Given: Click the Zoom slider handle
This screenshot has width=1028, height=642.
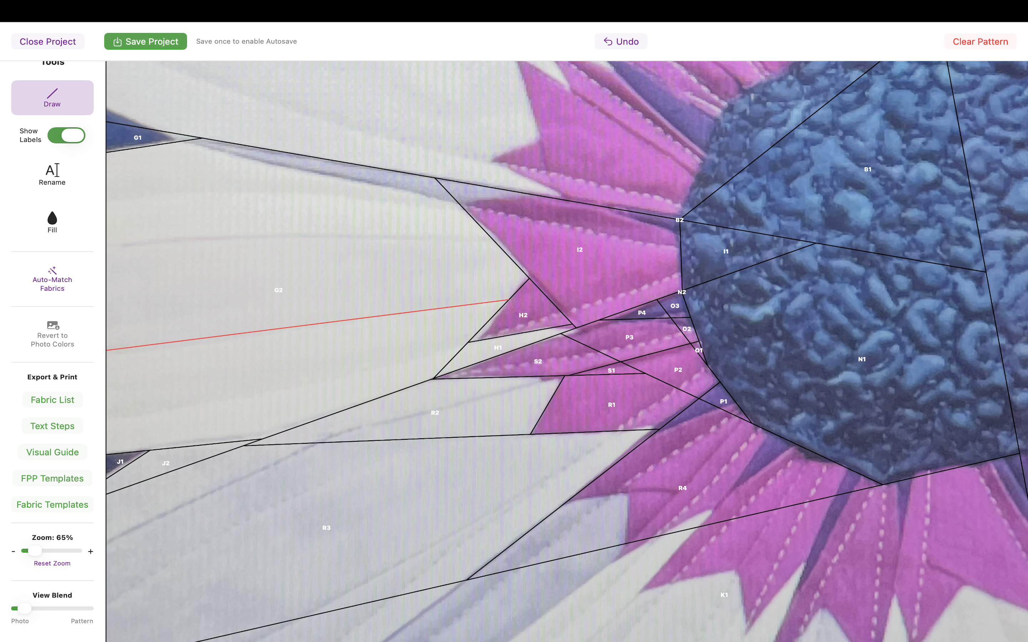Looking at the screenshot, I should tap(35, 551).
